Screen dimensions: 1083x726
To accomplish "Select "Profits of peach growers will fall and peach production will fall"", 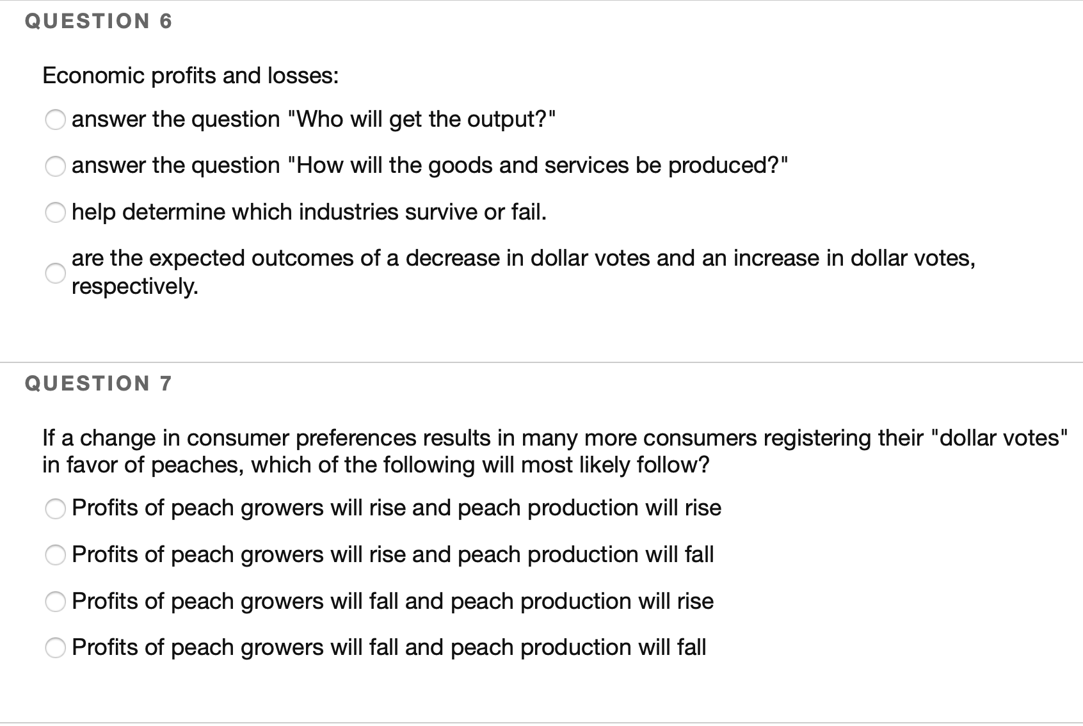I will coord(56,648).
